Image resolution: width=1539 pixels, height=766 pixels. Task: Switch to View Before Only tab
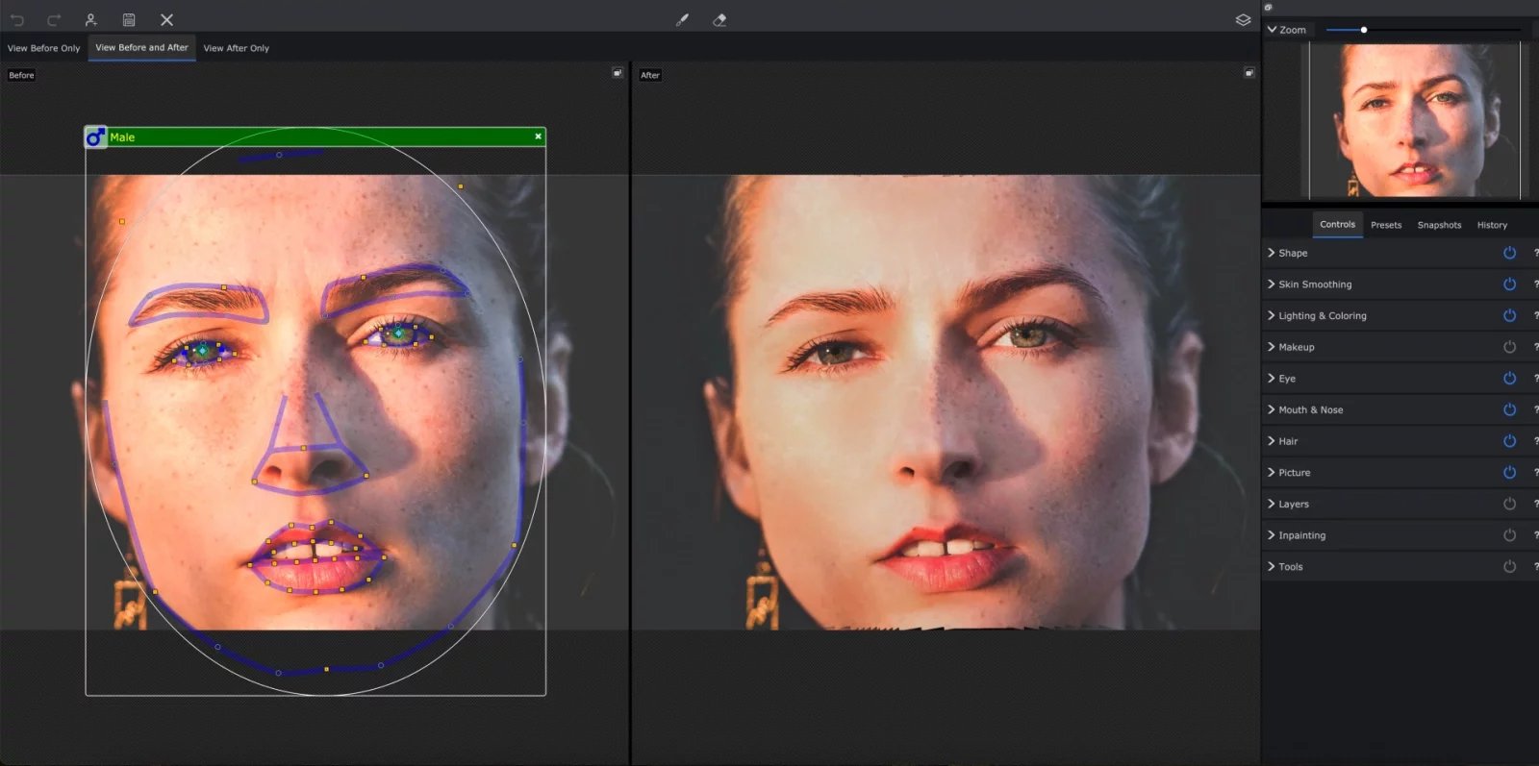click(x=44, y=48)
